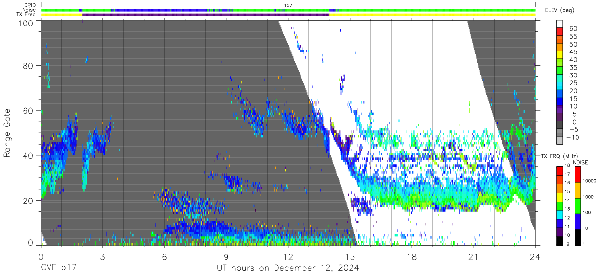
Task: Click the 100 range gate tick label
Action: [x=26, y=23]
